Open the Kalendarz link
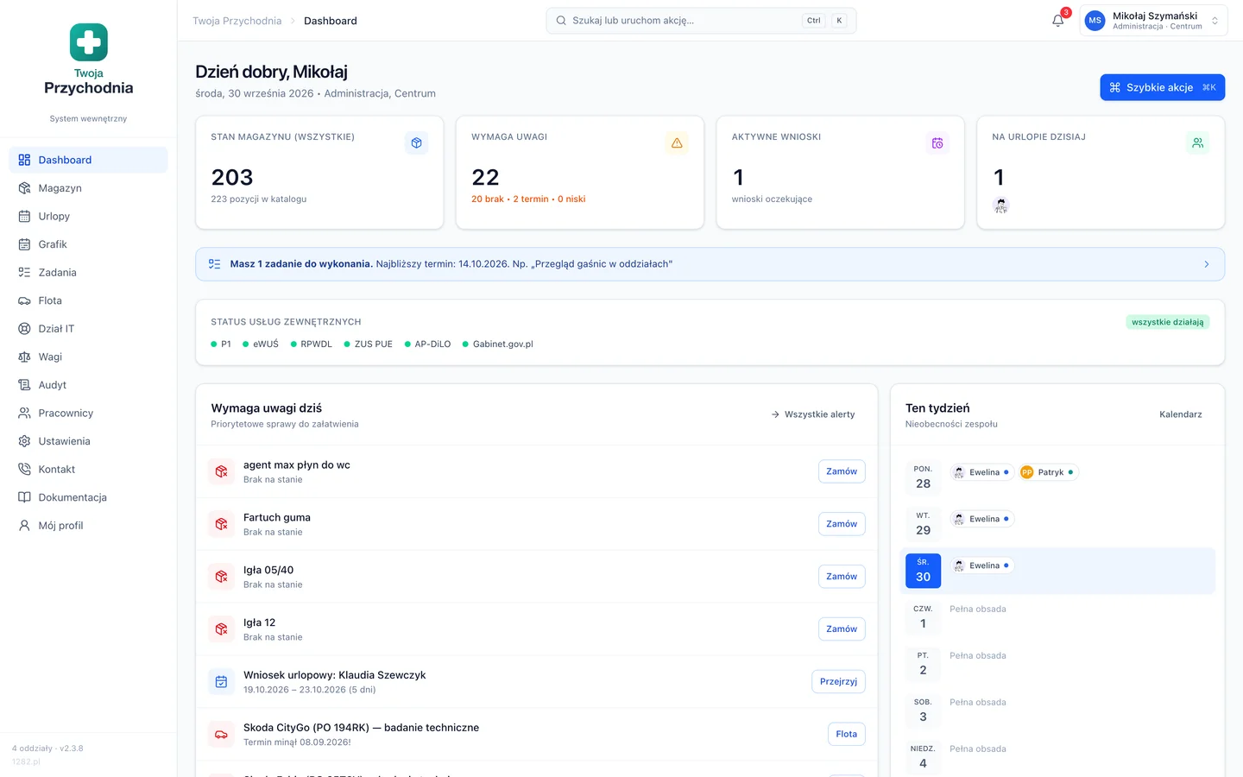1243x777 pixels. tap(1181, 414)
